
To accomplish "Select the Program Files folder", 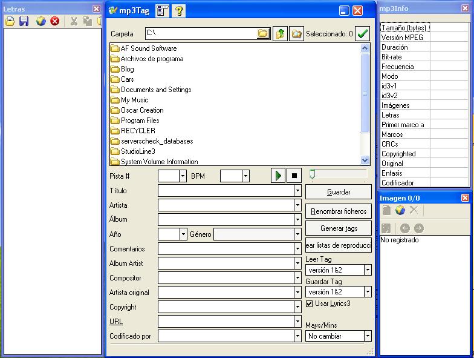I will (135, 121).
